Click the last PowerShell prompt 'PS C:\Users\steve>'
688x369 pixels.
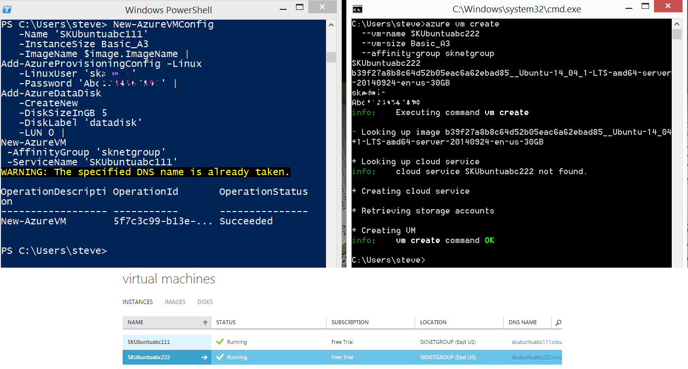(54, 251)
